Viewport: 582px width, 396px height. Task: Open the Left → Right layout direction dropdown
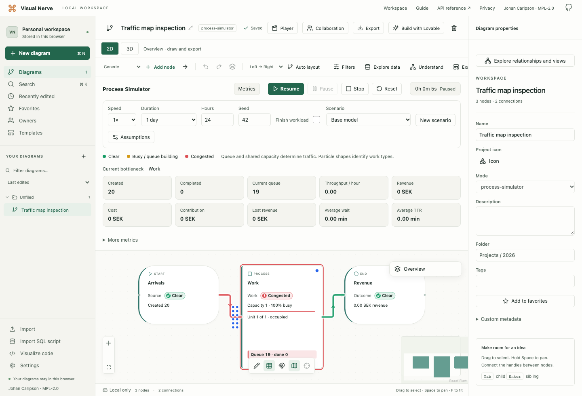(266, 67)
